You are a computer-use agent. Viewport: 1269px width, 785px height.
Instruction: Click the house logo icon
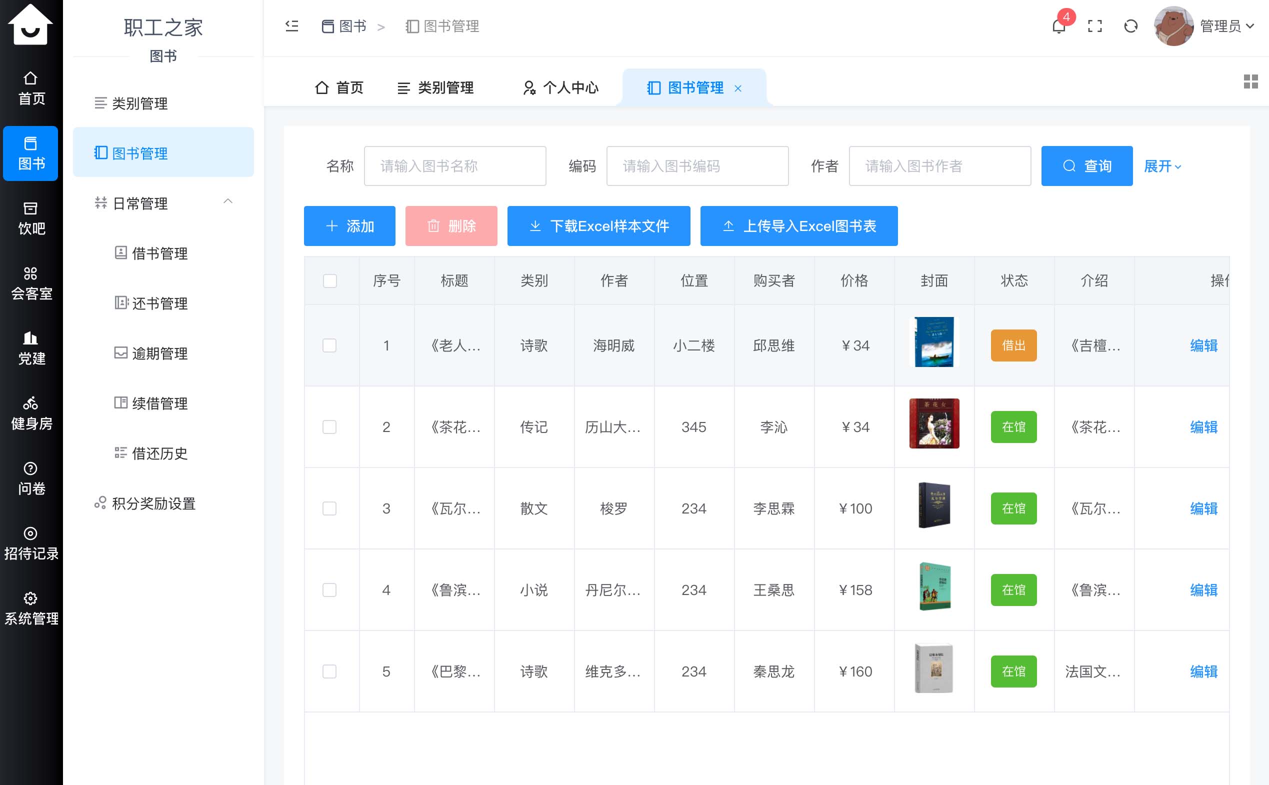point(30,24)
